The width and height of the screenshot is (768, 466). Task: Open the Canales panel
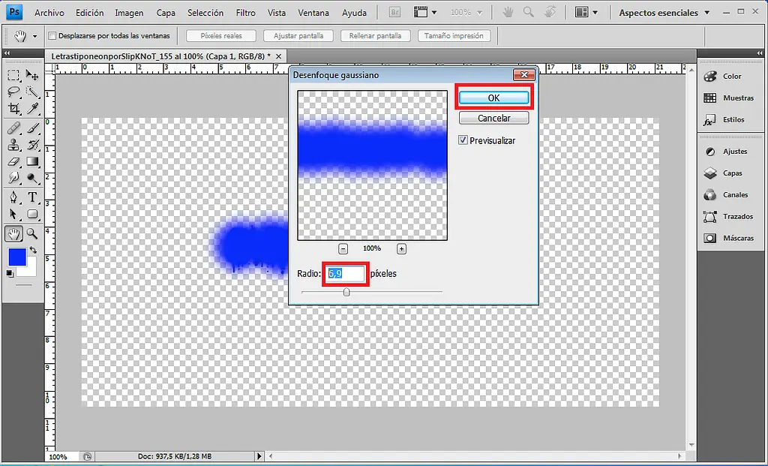coord(724,194)
